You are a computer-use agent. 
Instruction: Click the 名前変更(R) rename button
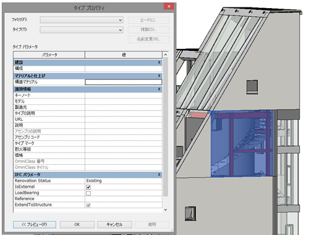point(148,39)
